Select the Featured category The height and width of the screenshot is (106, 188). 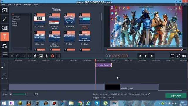click(x=16, y=19)
